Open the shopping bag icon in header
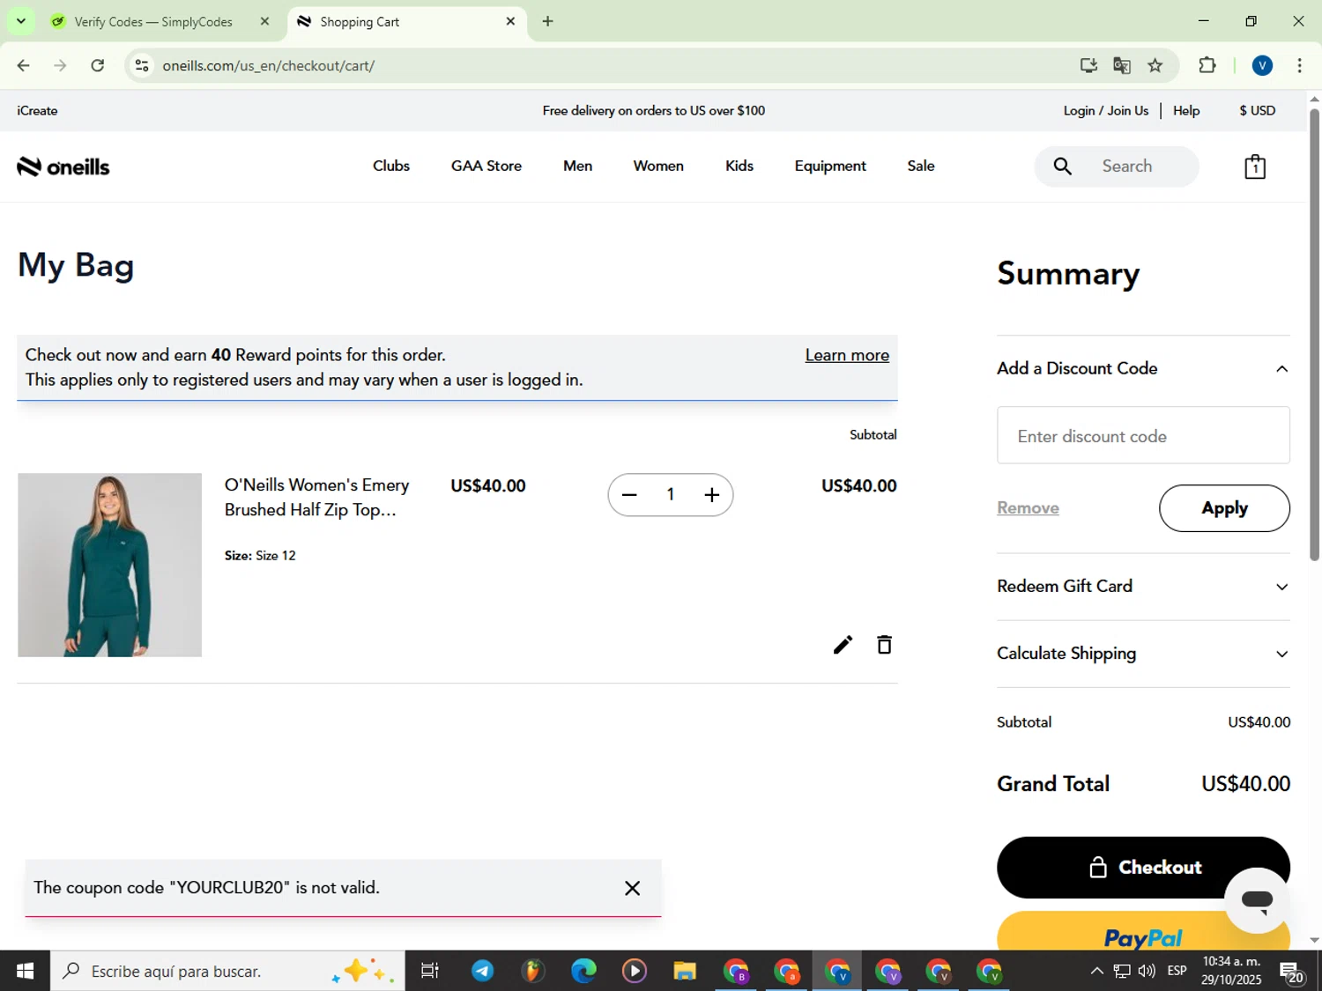This screenshot has width=1322, height=991. [1255, 166]
